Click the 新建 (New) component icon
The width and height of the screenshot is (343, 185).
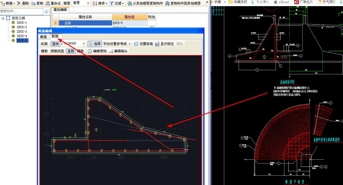click(3, 3)
